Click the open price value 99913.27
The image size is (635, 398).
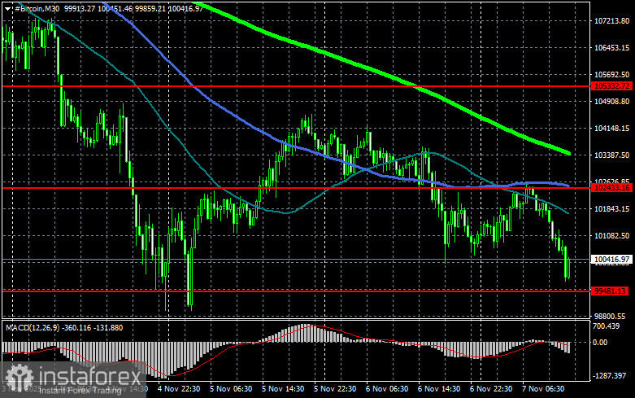pyautogui.click(x=80, y=8)
